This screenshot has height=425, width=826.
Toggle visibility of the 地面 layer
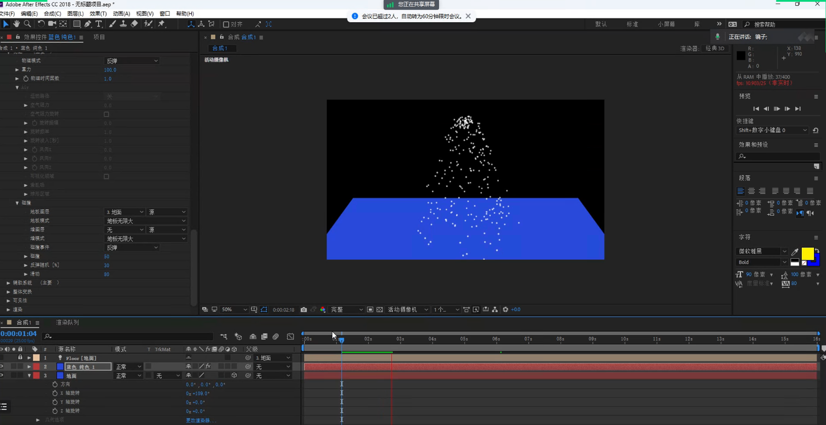pyautogui.click(x=2, y=376)
